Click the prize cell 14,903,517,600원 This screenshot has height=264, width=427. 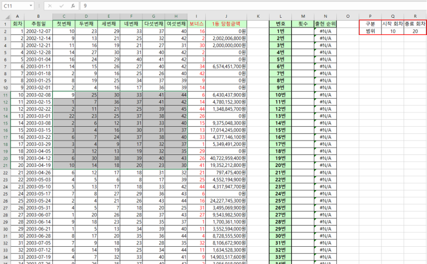tap(226, 257)
